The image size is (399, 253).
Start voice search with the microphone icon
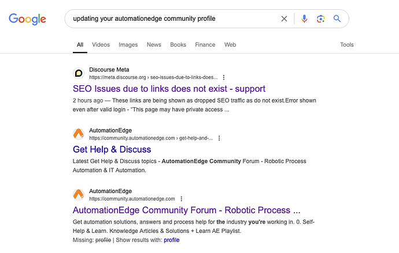point(304,19)
